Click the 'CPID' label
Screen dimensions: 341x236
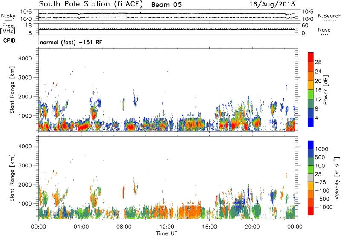click(9, 40)
